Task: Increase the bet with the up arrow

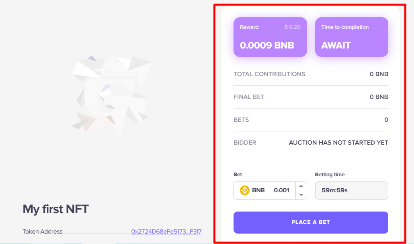Action: 301,186
